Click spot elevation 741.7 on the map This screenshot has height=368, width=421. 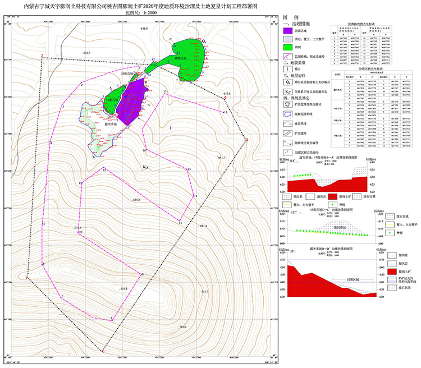(x=204, y=292)
